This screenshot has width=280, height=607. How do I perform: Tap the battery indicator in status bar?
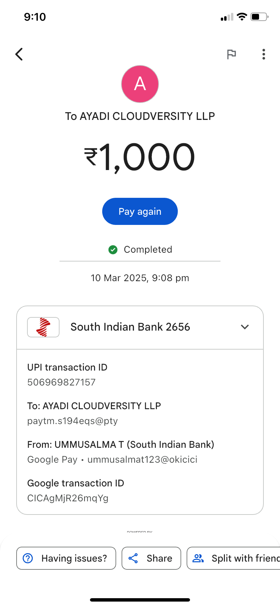point(259,17)
